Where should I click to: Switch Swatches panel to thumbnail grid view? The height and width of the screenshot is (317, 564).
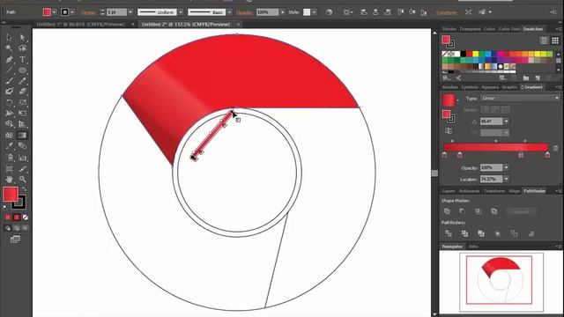point(555,41)
